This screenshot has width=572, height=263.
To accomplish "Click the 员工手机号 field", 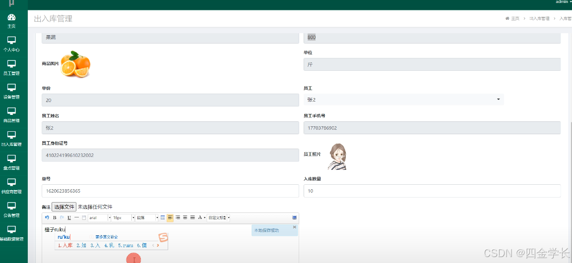I will (x=432, y=128).
